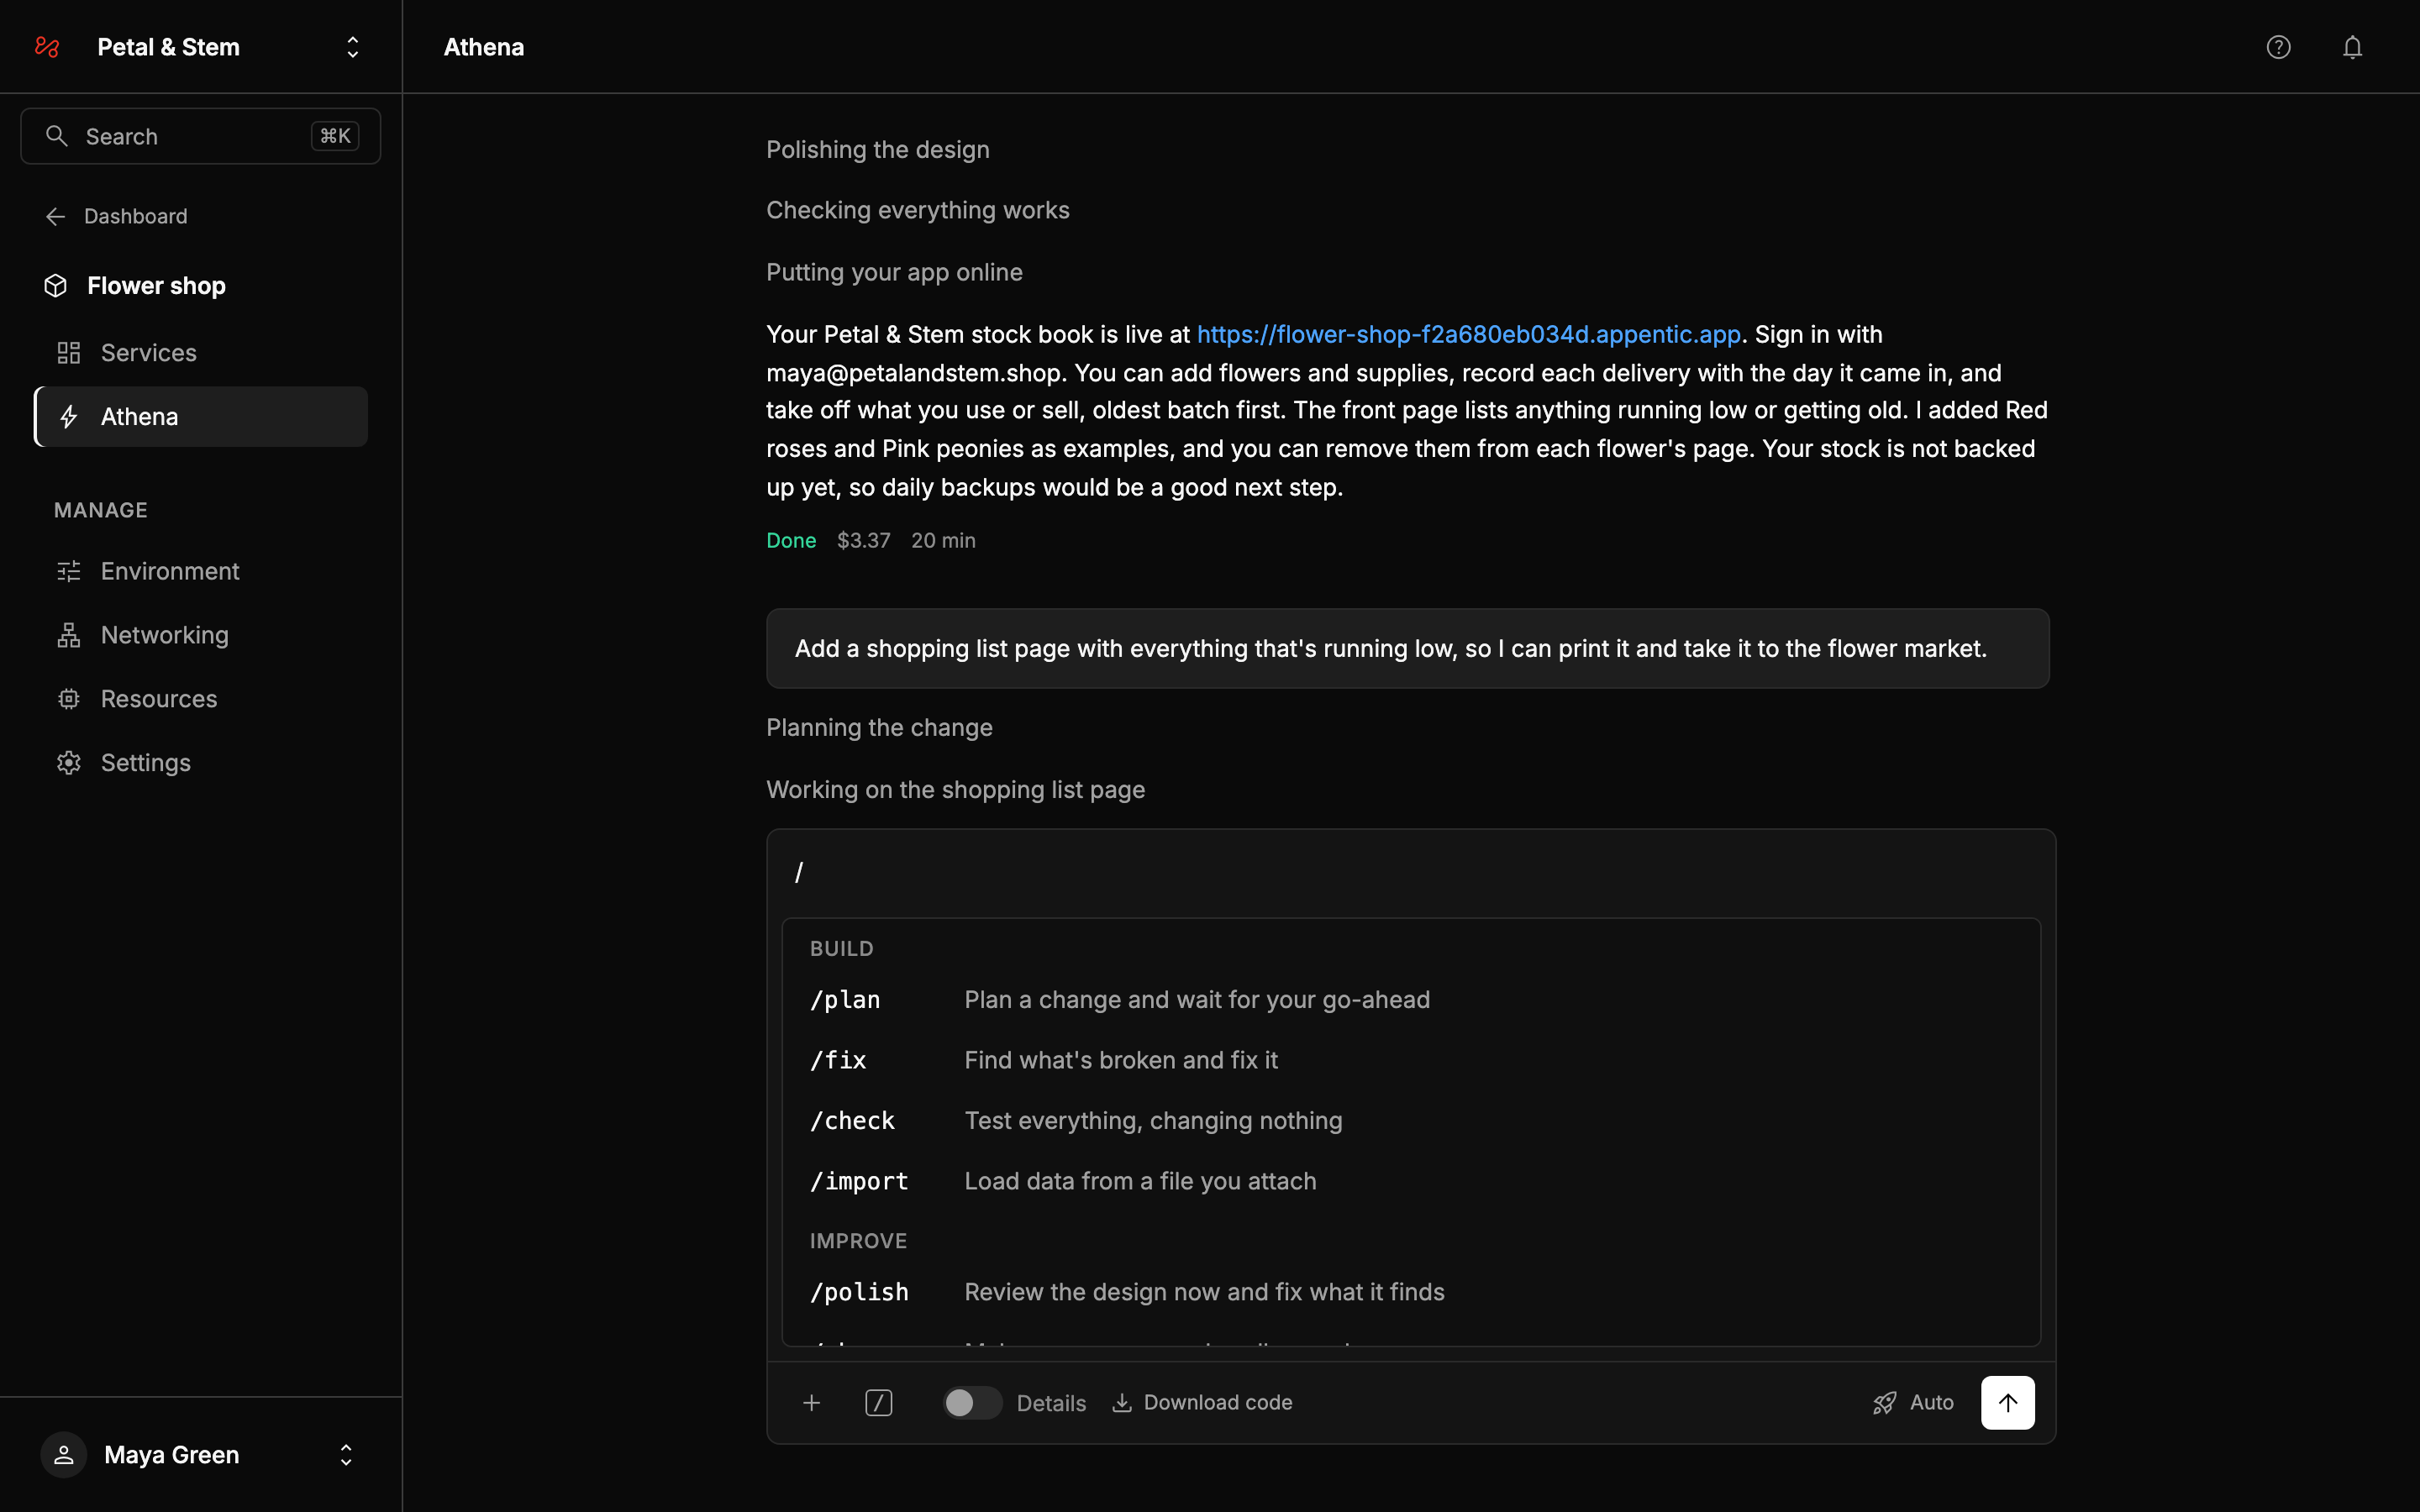Click the Auto rocket icon
2420x1512 pixels.
1884,1403
